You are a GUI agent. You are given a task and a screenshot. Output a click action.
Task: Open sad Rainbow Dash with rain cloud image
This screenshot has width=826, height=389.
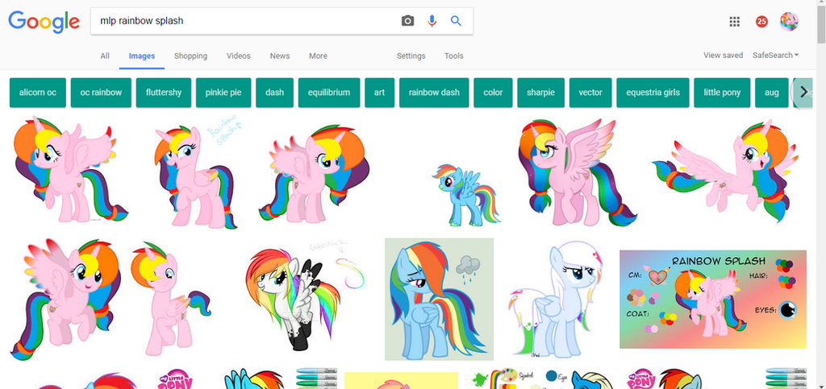[440, 299]
